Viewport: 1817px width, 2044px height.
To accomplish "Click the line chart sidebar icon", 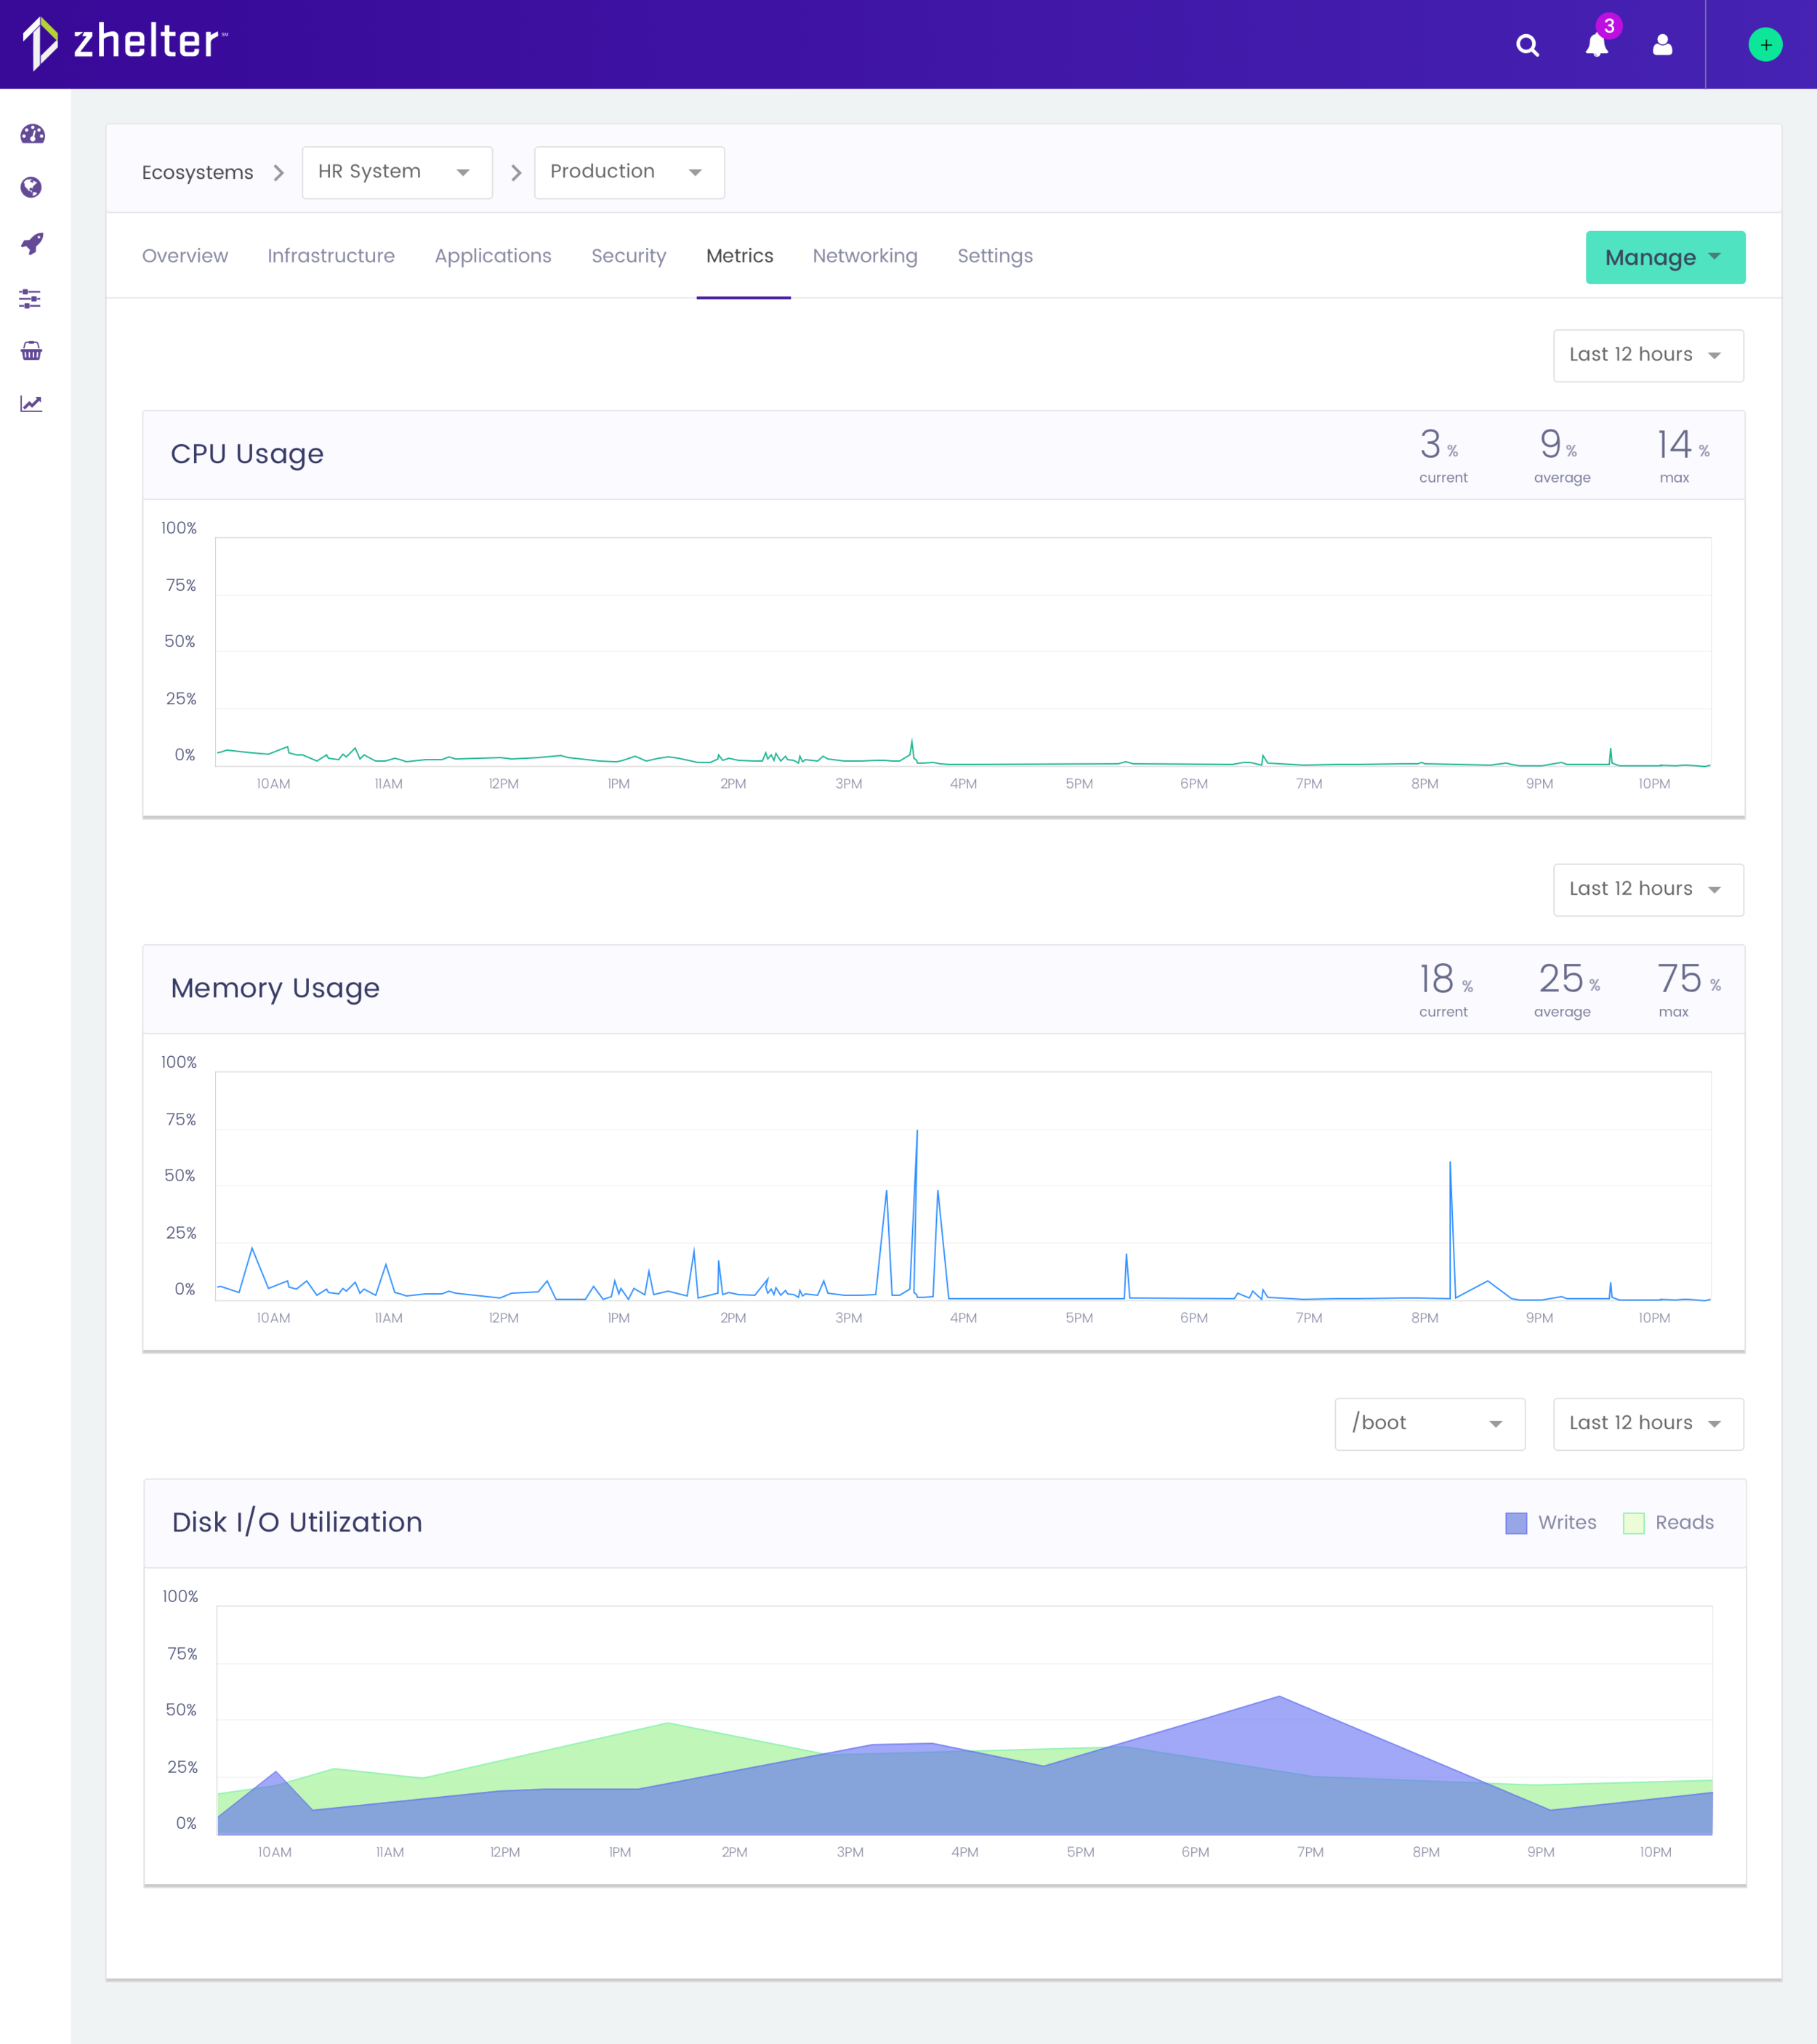I will click(32, 404).
